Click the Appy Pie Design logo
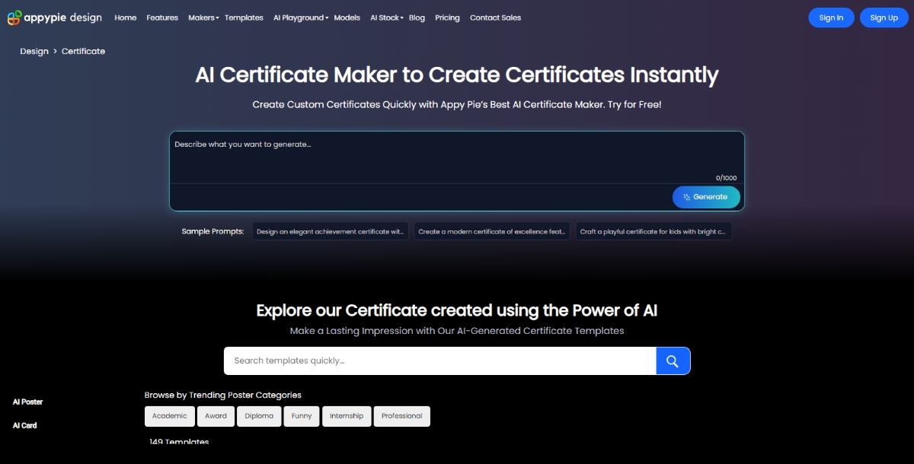914x464 pixels. [x=54, y=17]
